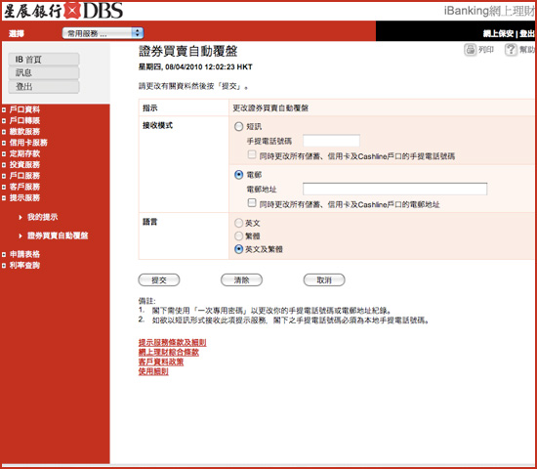Select the 電郵 (email) radio button
This screenshot has width=537, height=469.
coord(238,175)
